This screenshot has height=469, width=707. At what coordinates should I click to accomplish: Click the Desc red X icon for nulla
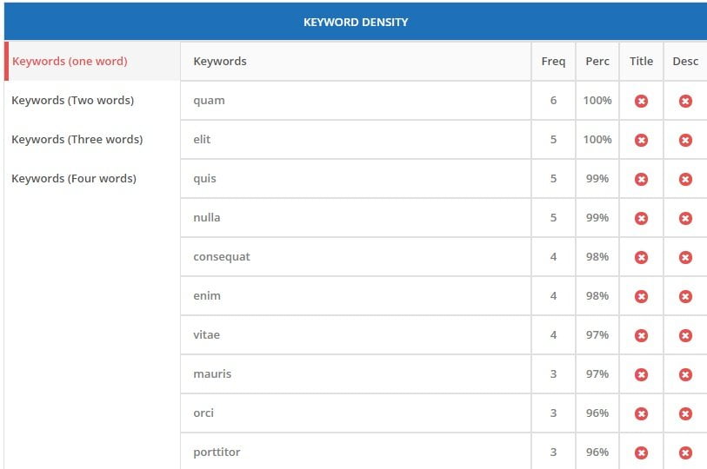[x=685, y=219]
